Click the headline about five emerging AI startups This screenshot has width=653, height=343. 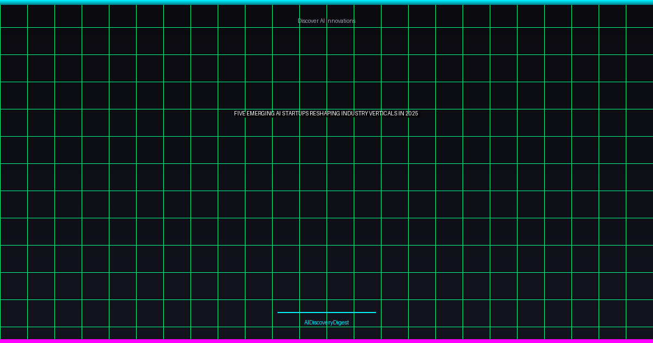(326, 113)
